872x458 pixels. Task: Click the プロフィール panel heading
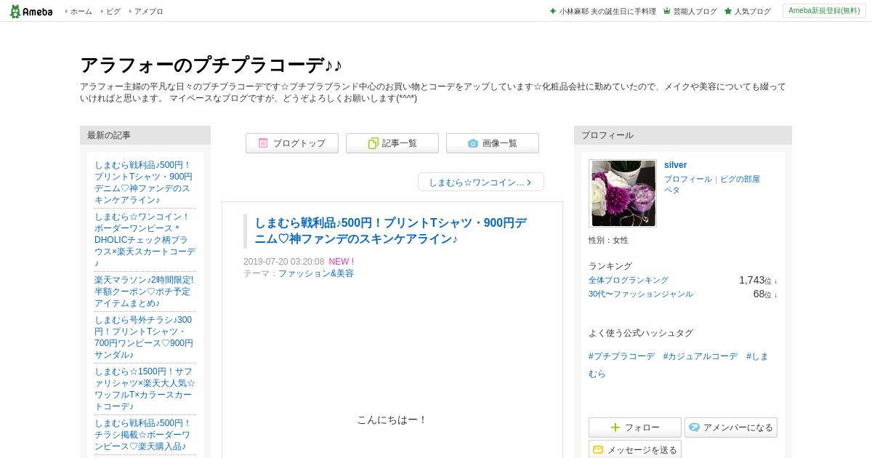pos(607,135)
